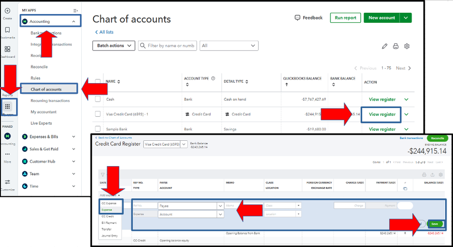Open My accountant menu item
Viewport: 453px width, 247px height.
click(43, 112)
